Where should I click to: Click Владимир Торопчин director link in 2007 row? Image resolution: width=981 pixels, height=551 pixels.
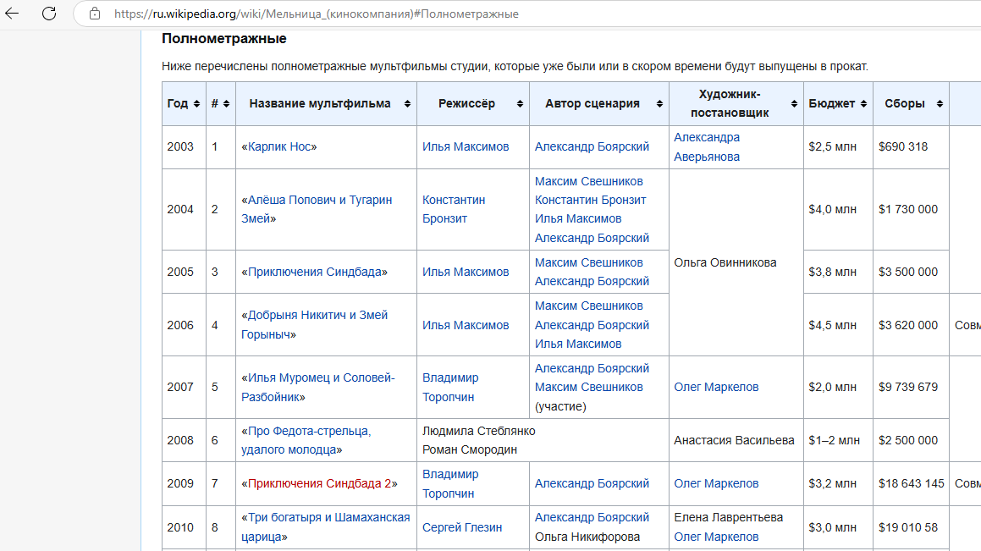[x=450, y=387]
